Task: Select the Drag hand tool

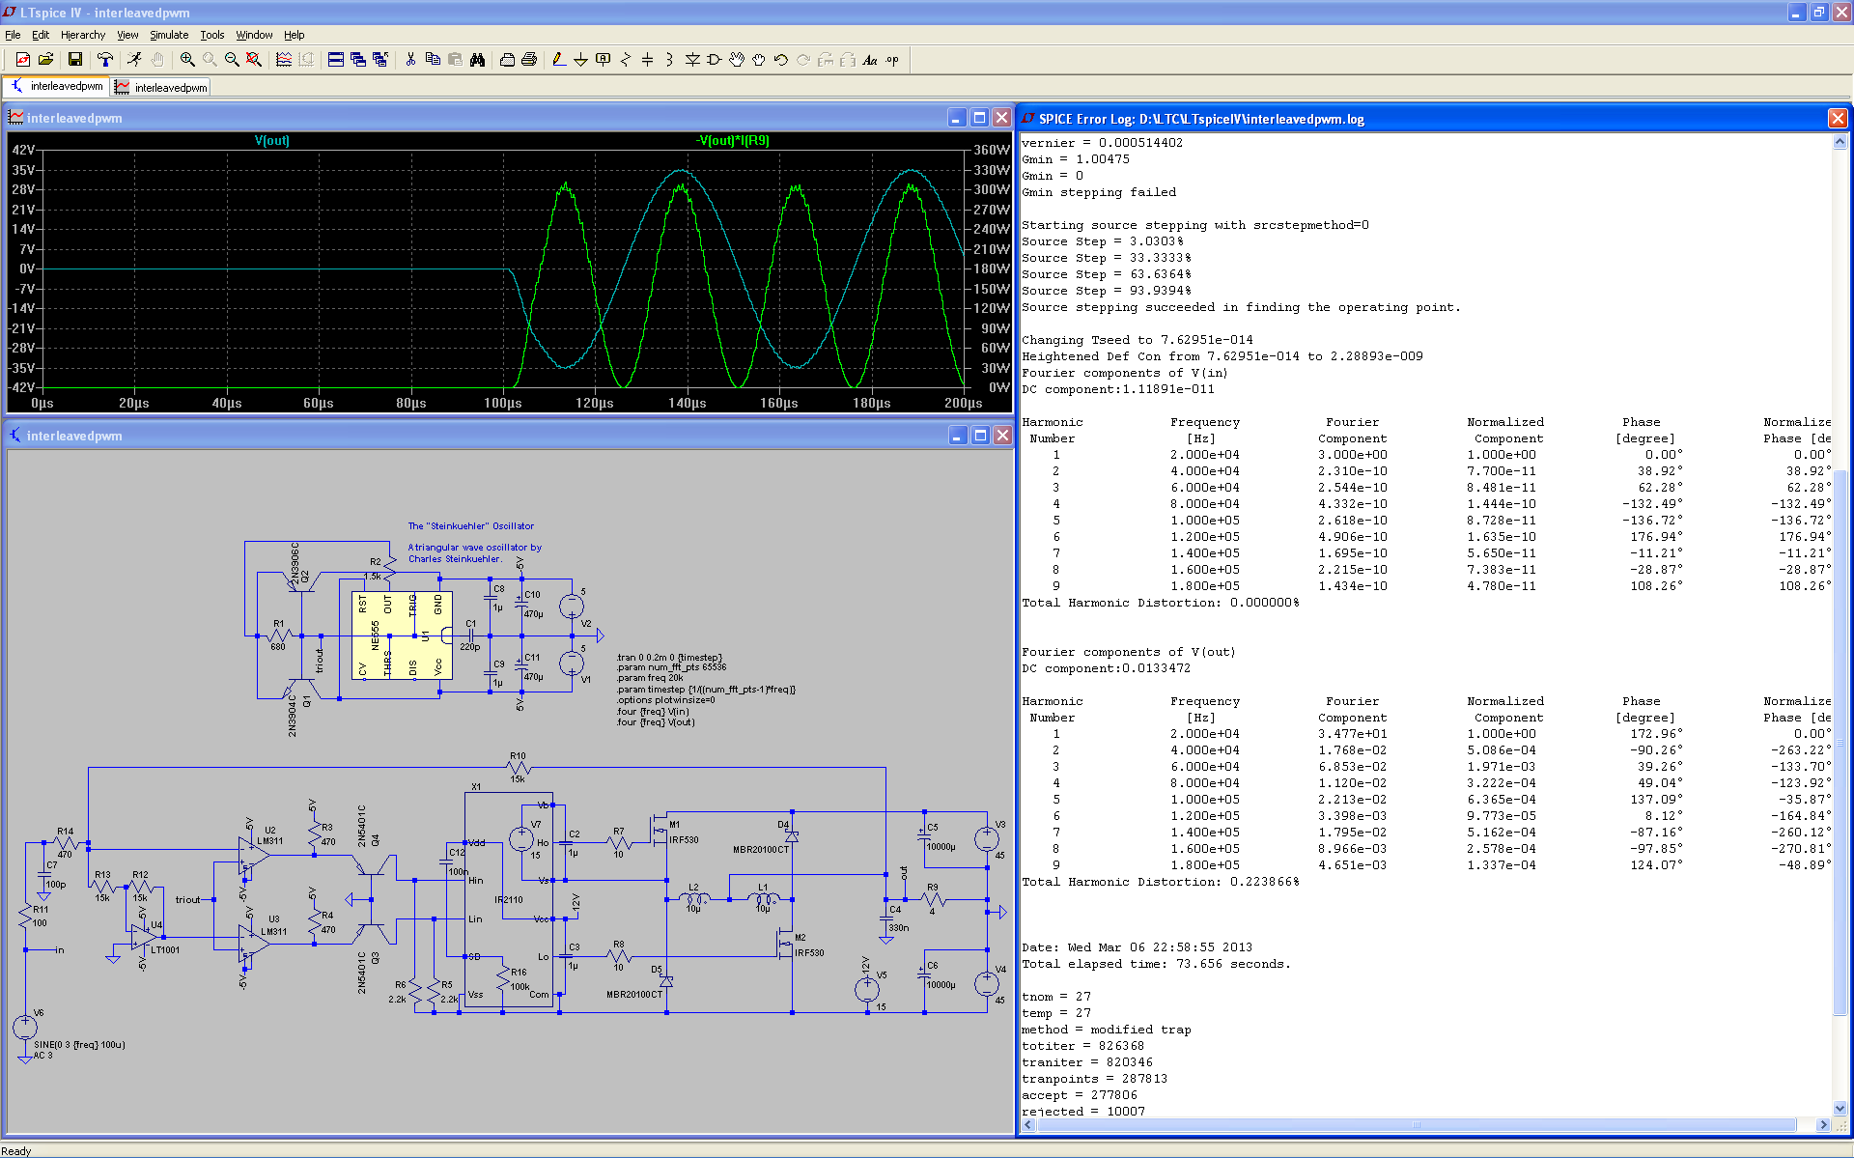Action: tap(759, 60)
